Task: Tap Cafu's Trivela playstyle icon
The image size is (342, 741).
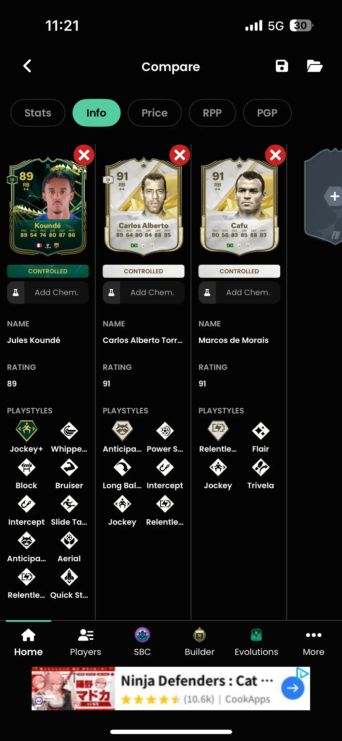Action: (260, 467)
